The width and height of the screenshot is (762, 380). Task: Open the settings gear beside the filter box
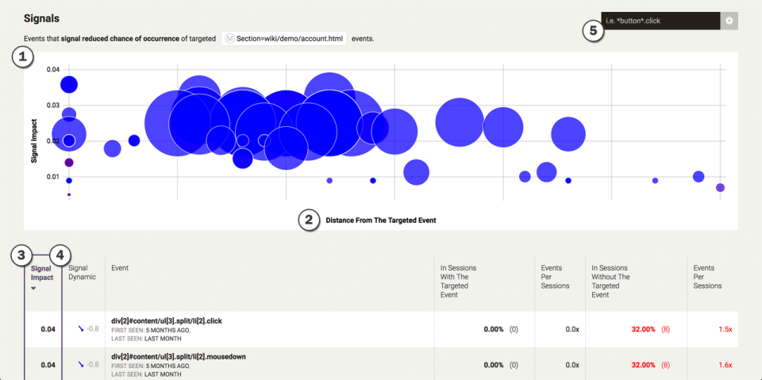[729, 21]
